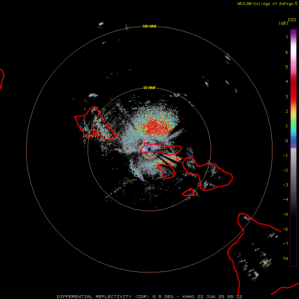Click the -1 value on color scale
299x299 pixels.
click(285, 155)
